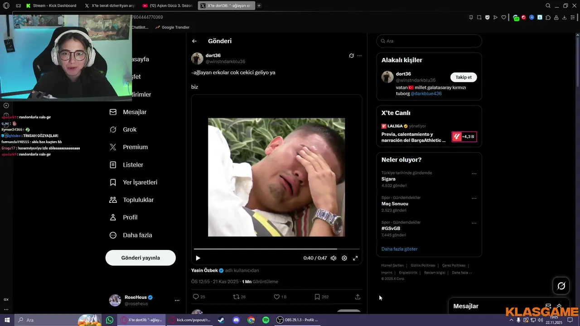Open the Sigara trending topic
The image size is (580, 326).
tap(388, 179)
